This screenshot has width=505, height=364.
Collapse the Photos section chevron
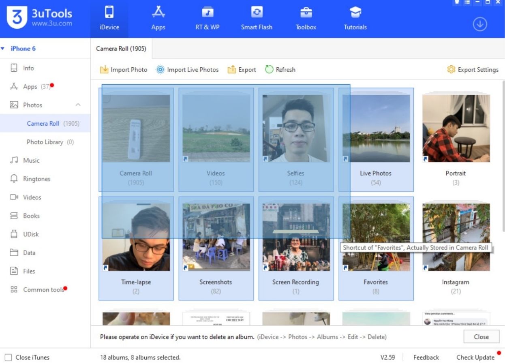pyautogui.click(x=78, y=105)
